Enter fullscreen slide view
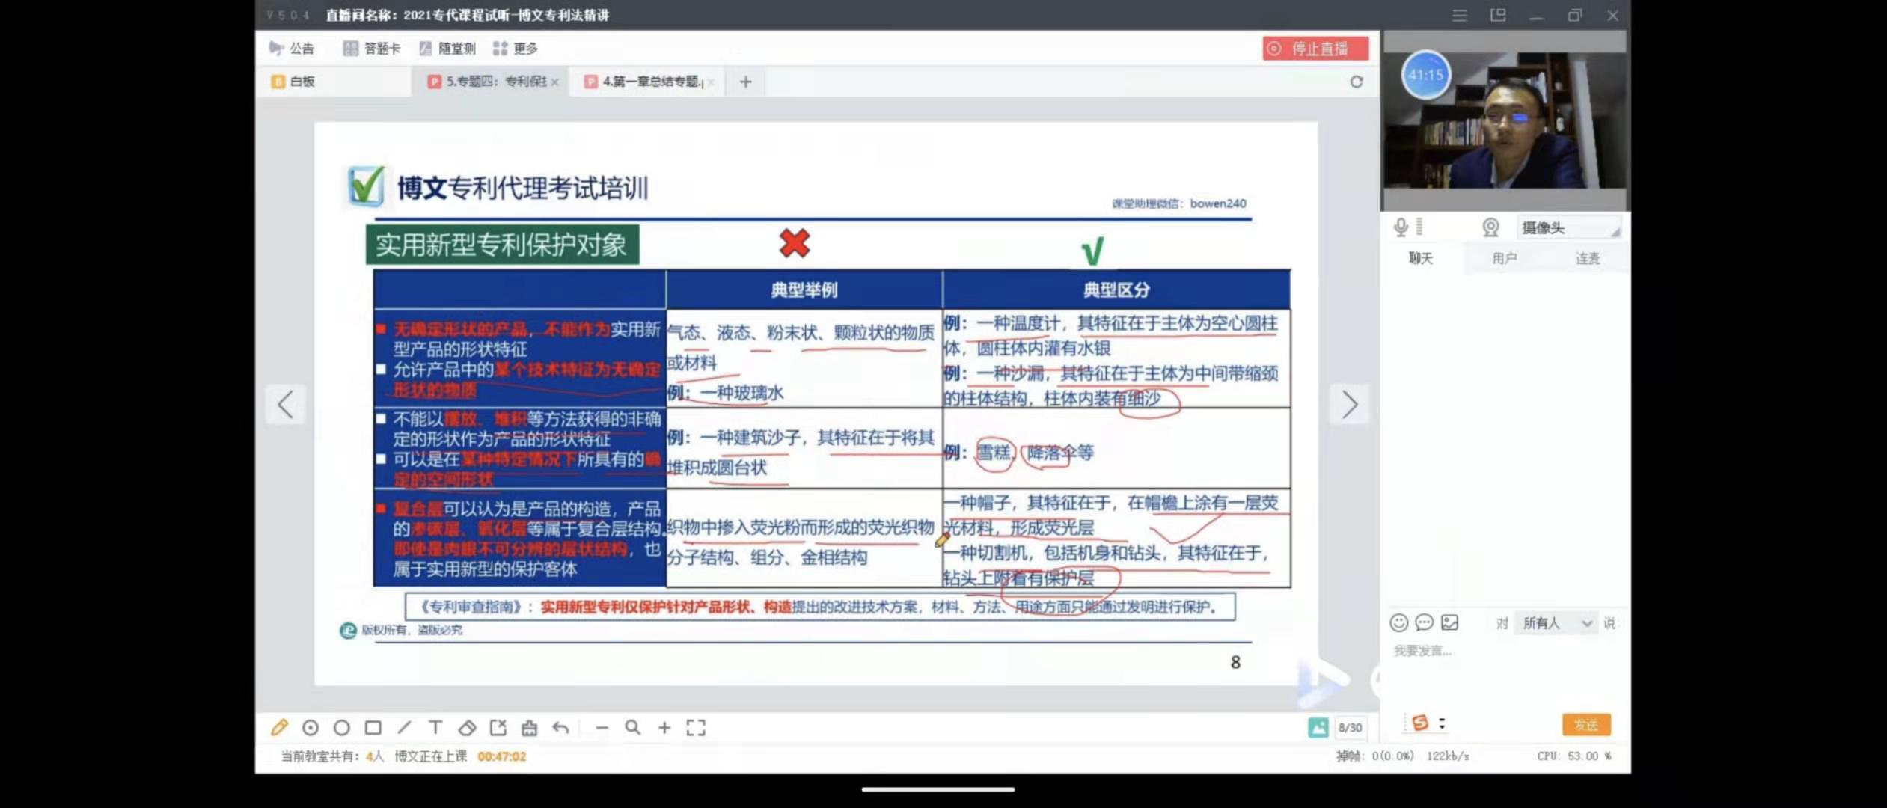Image resolution: width=1887 pixels, height=808 pixels. [x=696, y=727]
